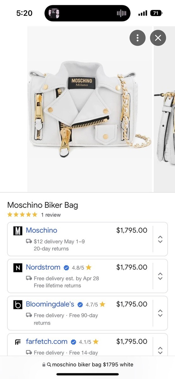Tap the farfetch.com logo icon

18,342
